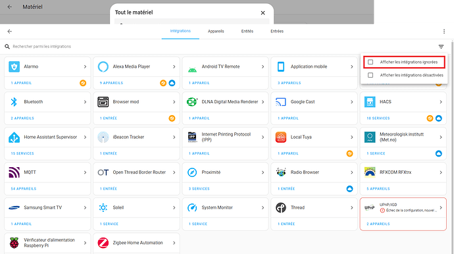Click the Browser mod window icon
This screenshot has height=254, width=454.
click(103, 102)
